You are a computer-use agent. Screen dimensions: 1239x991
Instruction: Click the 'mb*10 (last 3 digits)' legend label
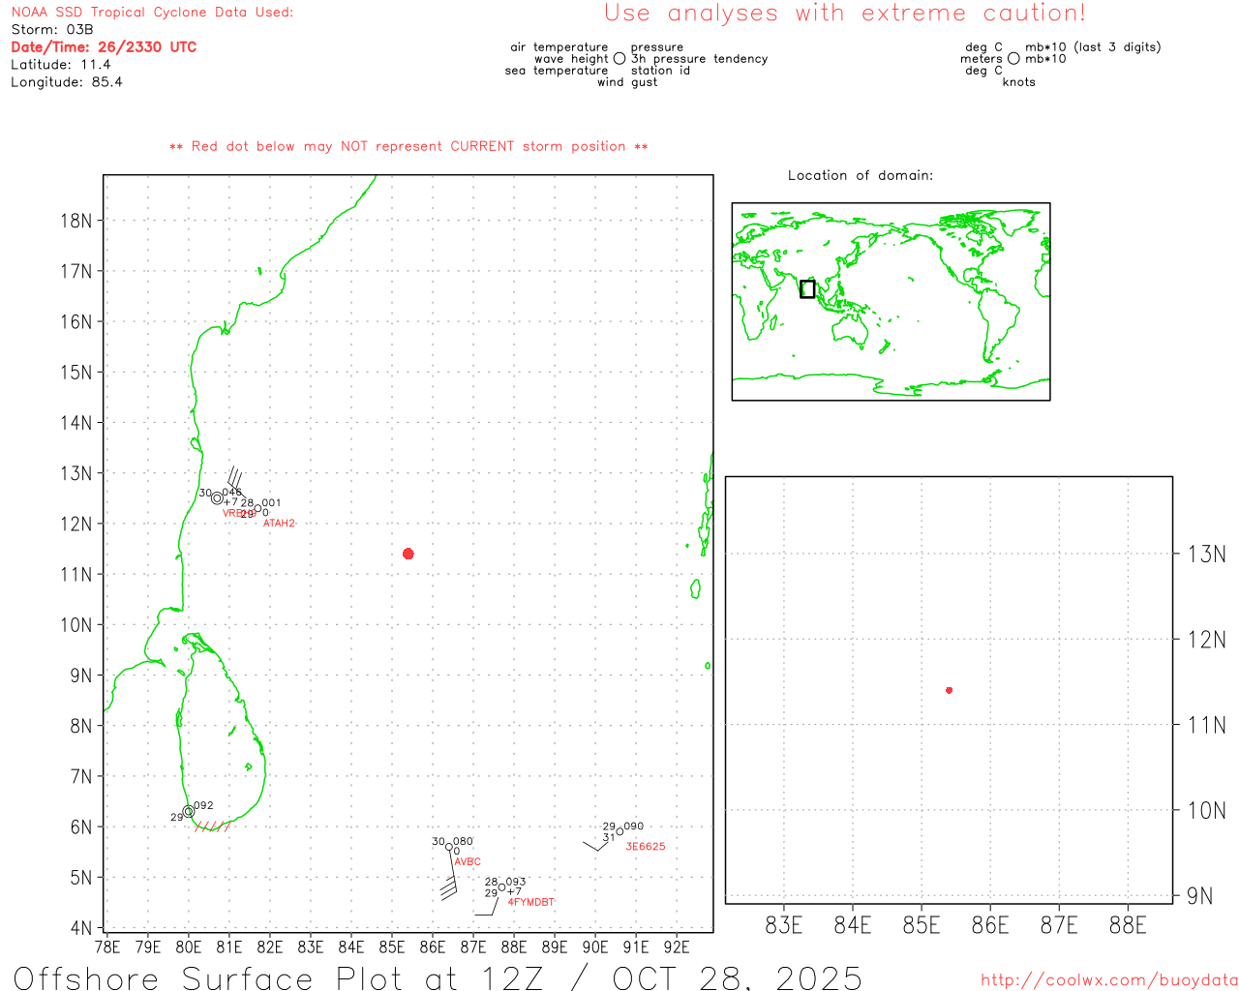click(x=1093, y=47)
